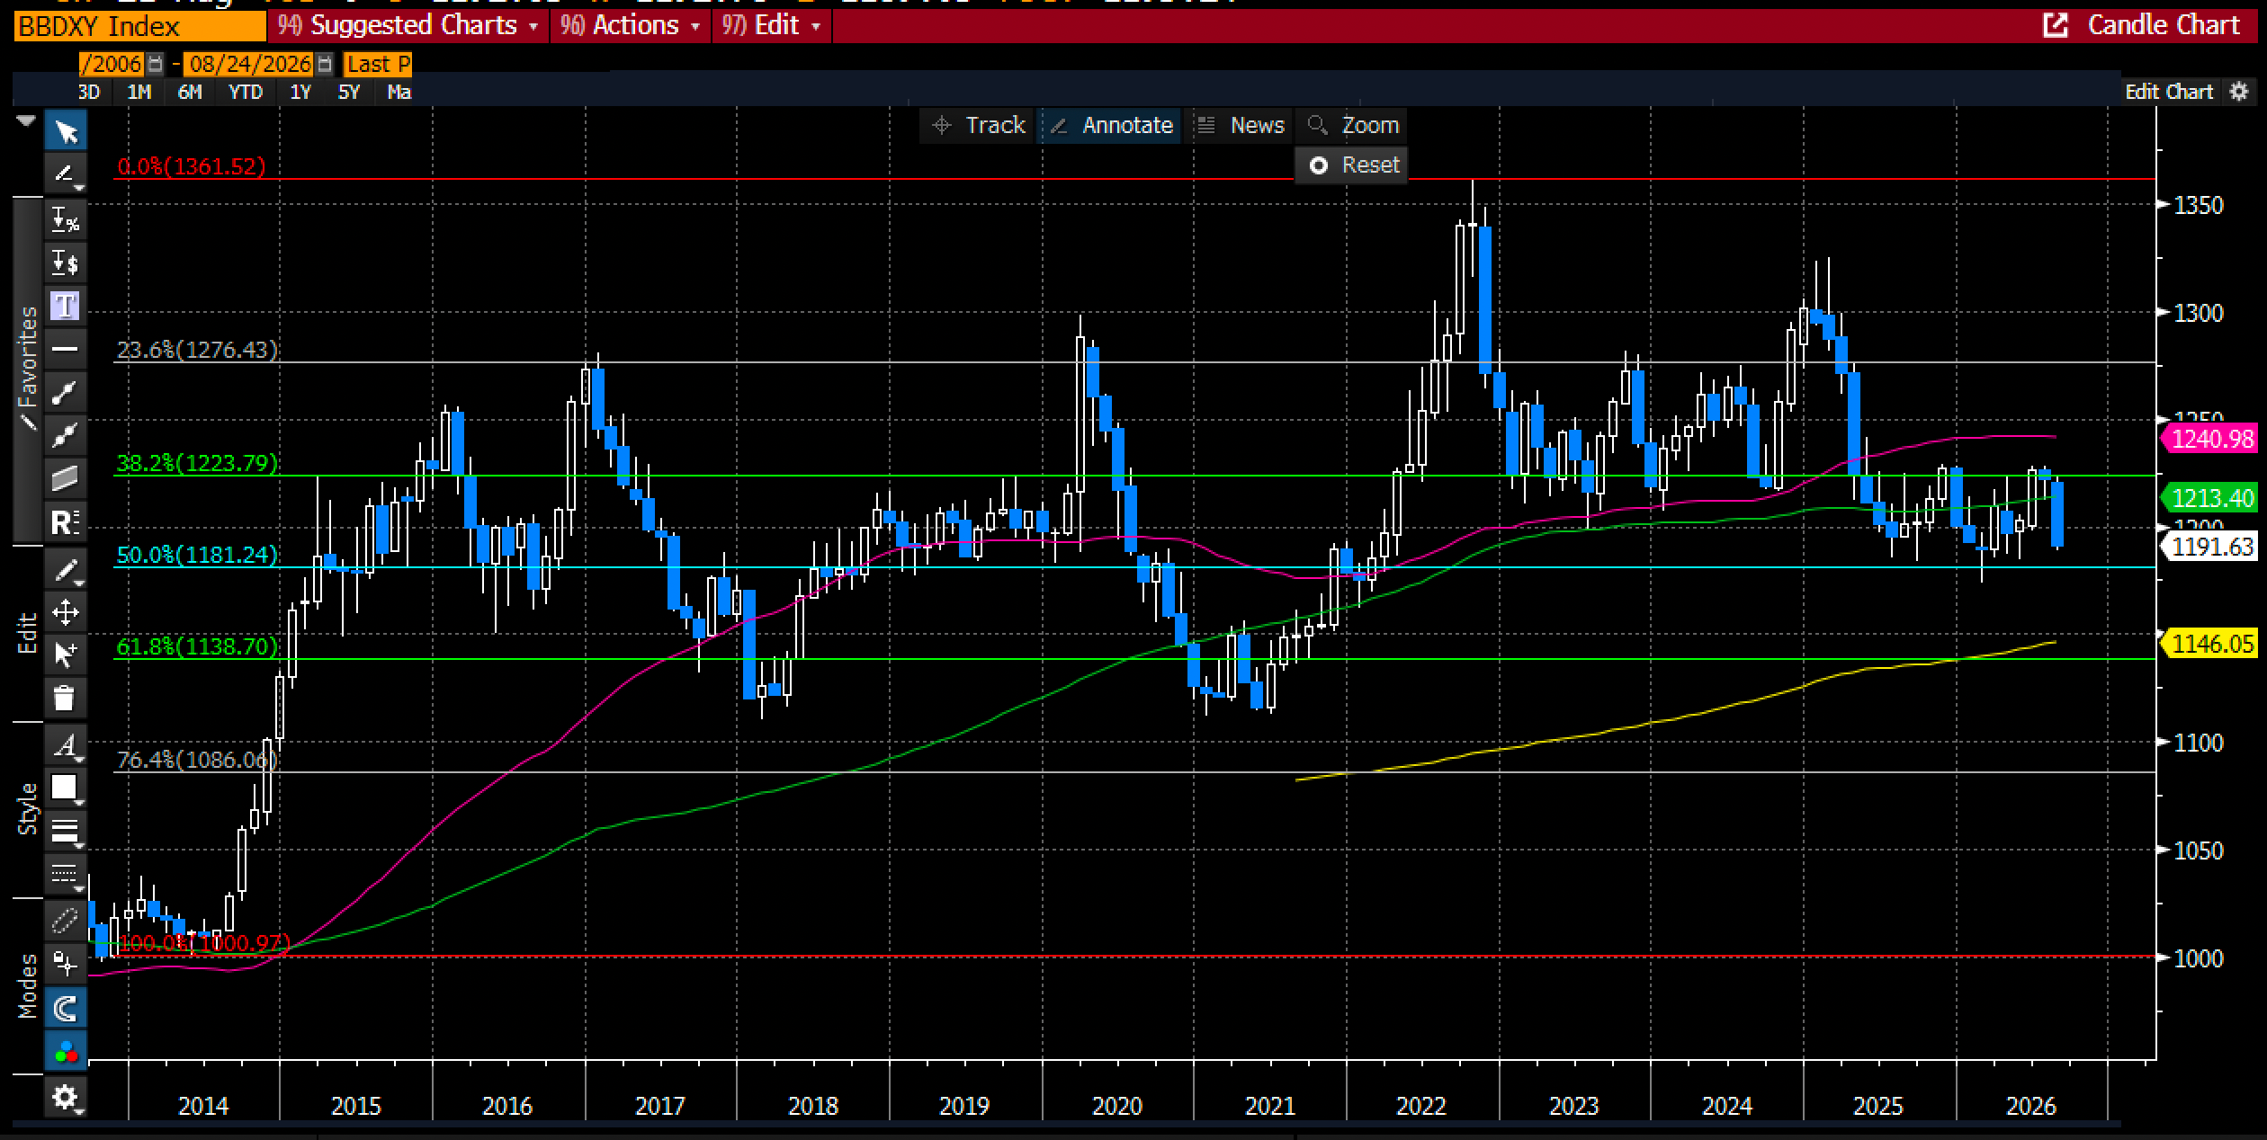
Task: Select the Text annotation tool
Action: coord(66,306)
